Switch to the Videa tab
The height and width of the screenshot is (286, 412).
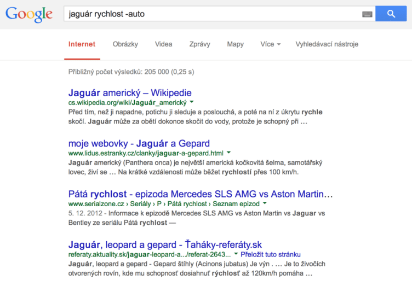163,44
